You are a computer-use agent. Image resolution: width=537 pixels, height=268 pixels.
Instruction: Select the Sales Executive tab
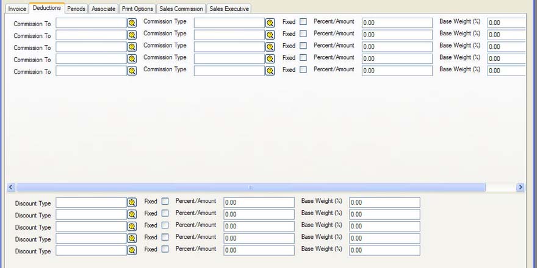(229, 9)
